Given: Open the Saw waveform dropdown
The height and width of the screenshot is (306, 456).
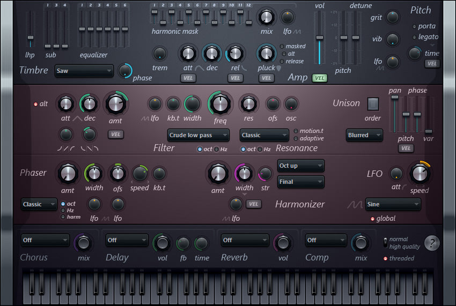Looking at the screenshot, I should coord(84,71).
